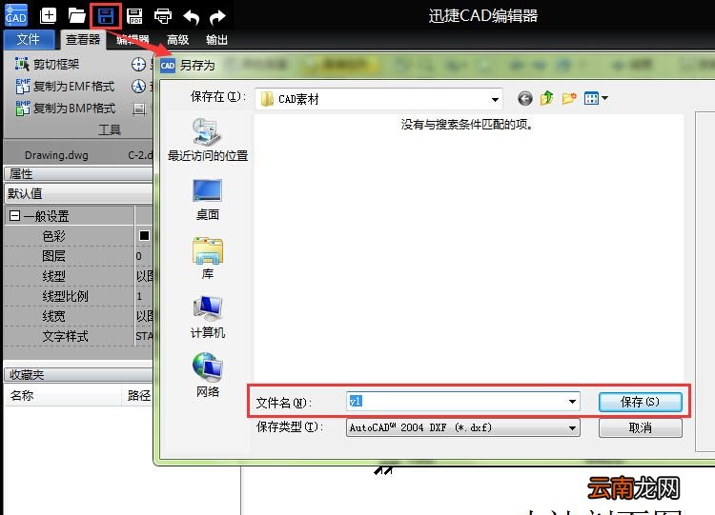Go back with the round back icon
Screen dimensions: 715x515
point(525,98)
